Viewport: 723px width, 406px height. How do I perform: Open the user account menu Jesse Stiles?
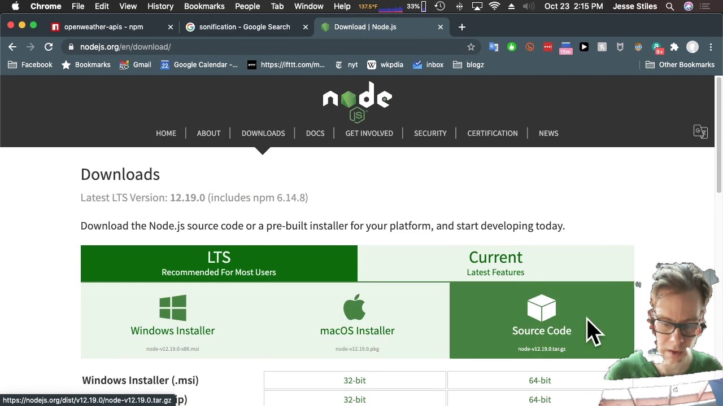(635, 6)
